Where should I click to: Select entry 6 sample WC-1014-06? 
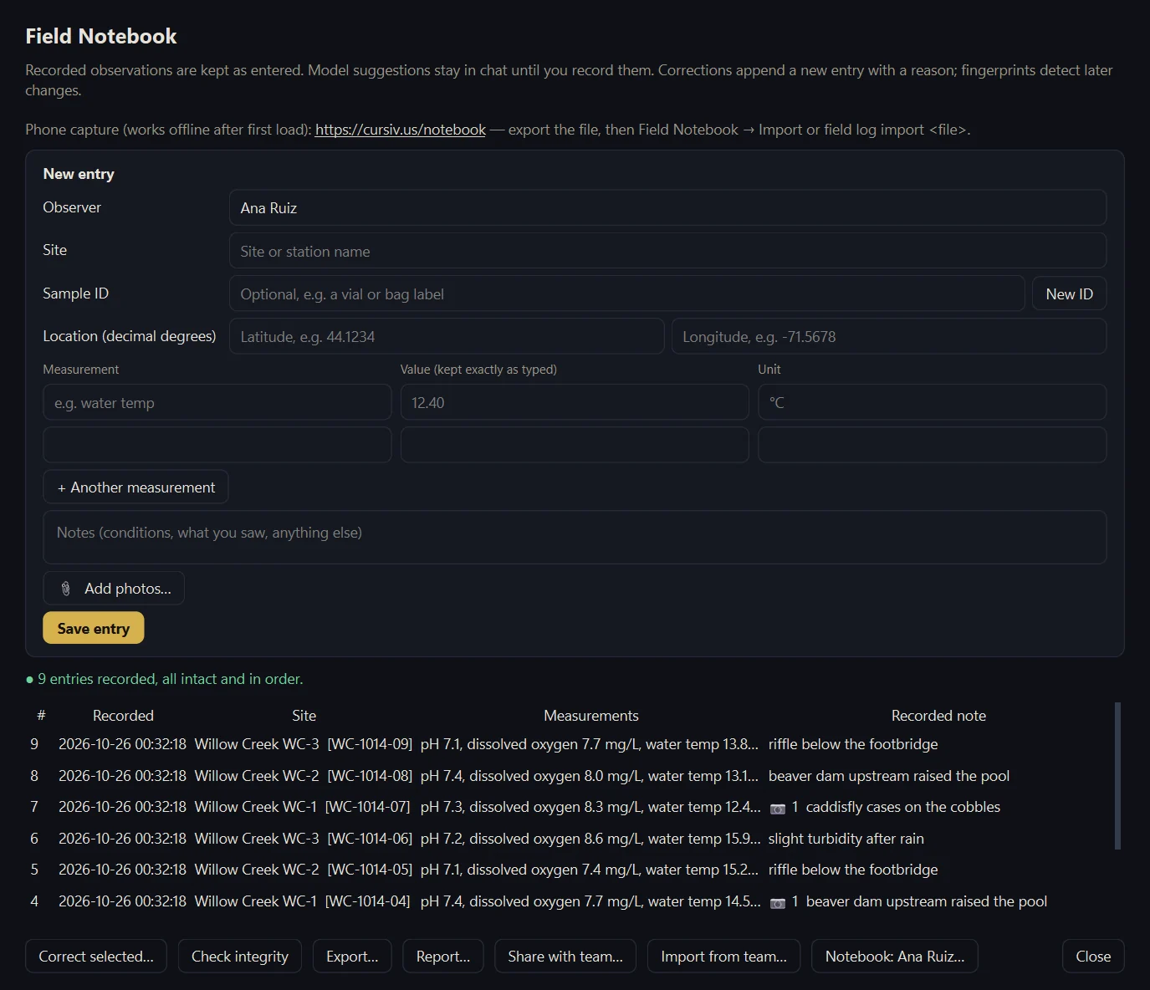[369, 839]
